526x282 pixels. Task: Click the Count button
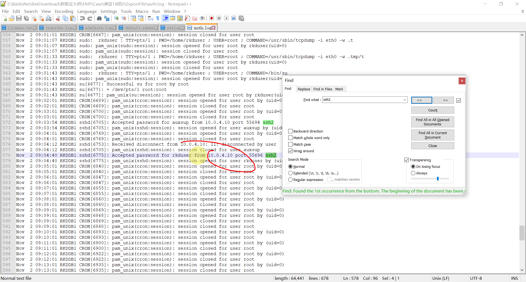(432, 110)
